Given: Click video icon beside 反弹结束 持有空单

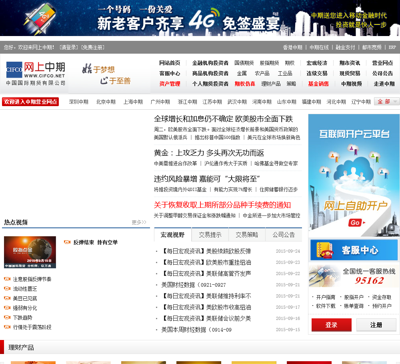Looking at the screenshot, I should tap(67, 242).
